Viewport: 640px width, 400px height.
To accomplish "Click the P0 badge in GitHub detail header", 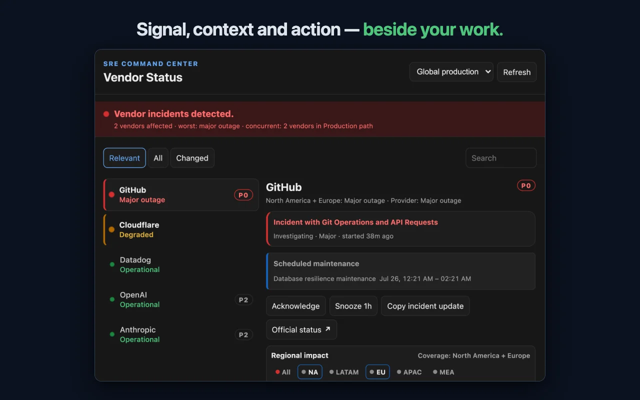I will pos(526,185).
